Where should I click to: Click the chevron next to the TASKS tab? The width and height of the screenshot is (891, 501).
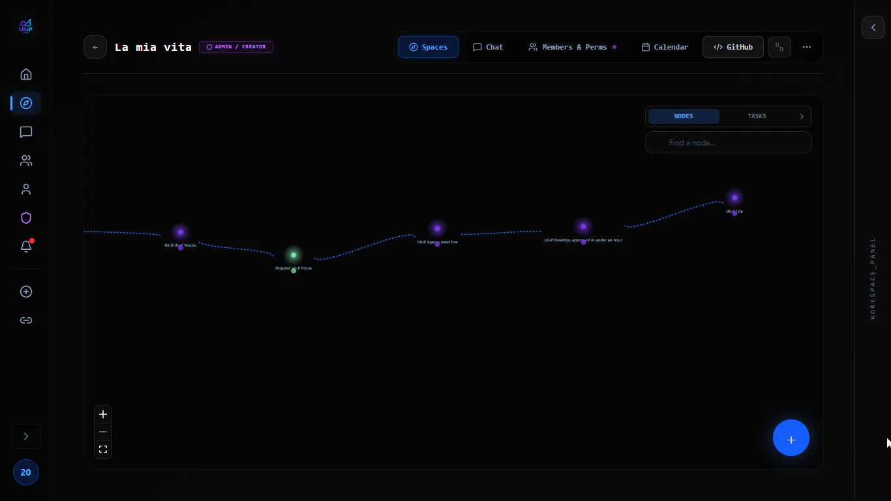point(802,116)
